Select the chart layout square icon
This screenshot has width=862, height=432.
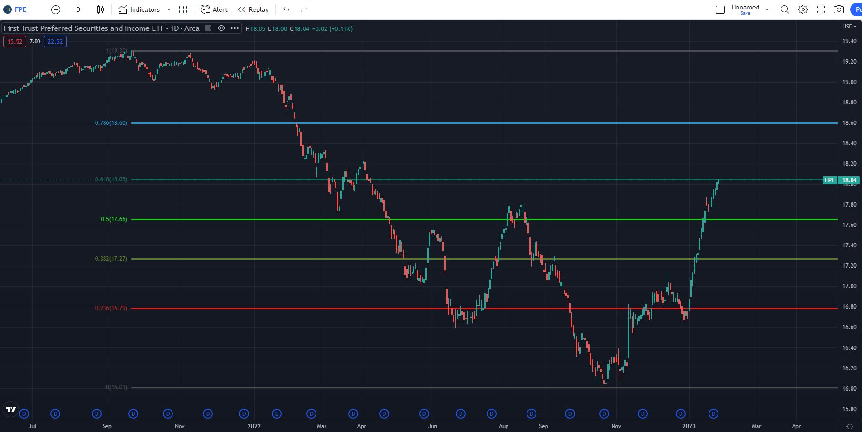(720, 9)
